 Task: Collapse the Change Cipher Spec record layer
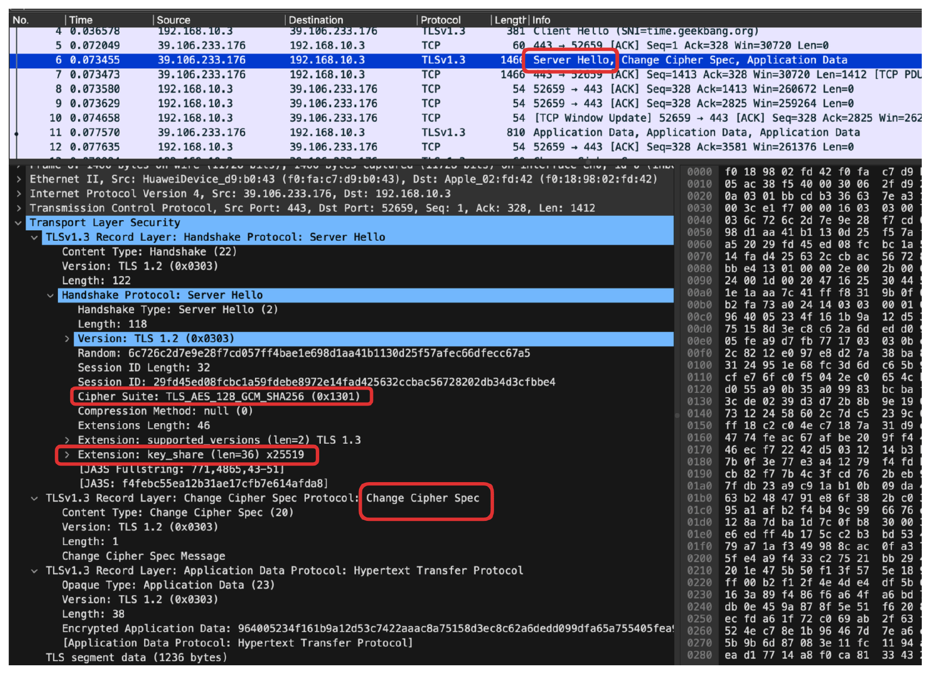click(34, 499)
